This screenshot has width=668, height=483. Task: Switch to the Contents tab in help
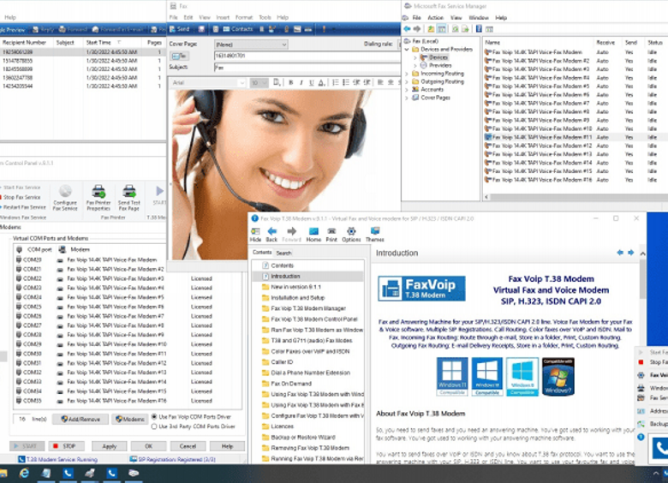tap(262, 253)
